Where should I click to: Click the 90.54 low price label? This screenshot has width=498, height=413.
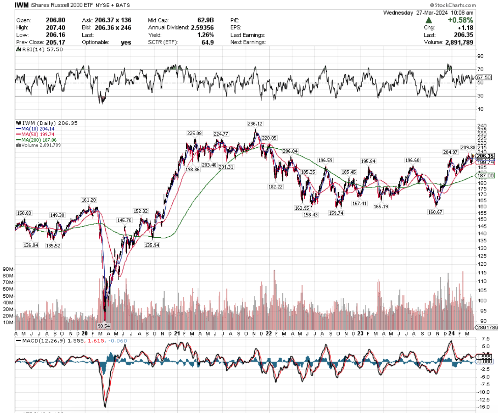pos(104,326)
